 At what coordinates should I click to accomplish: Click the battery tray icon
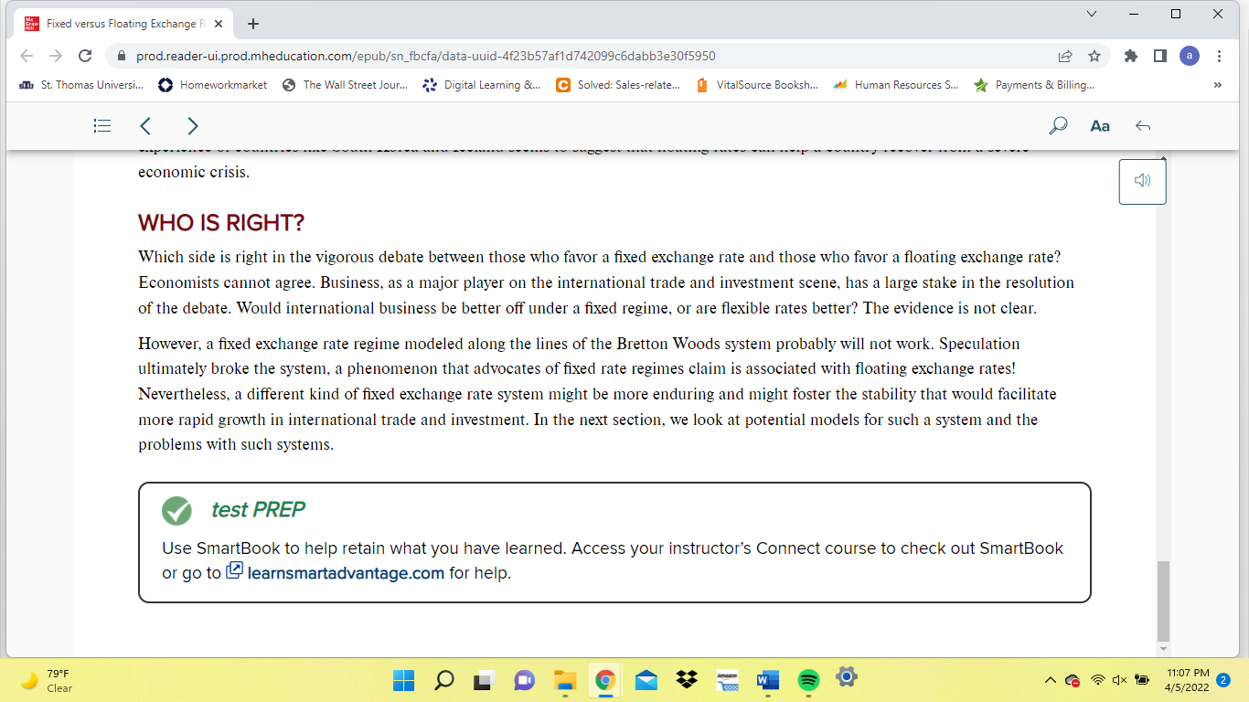point(1141,680)
